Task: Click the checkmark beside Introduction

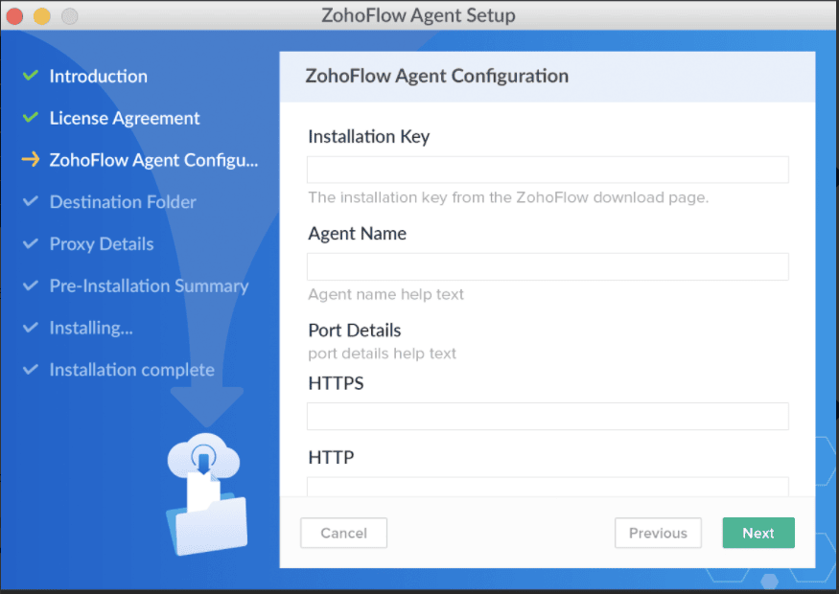Action: (31, 76)
